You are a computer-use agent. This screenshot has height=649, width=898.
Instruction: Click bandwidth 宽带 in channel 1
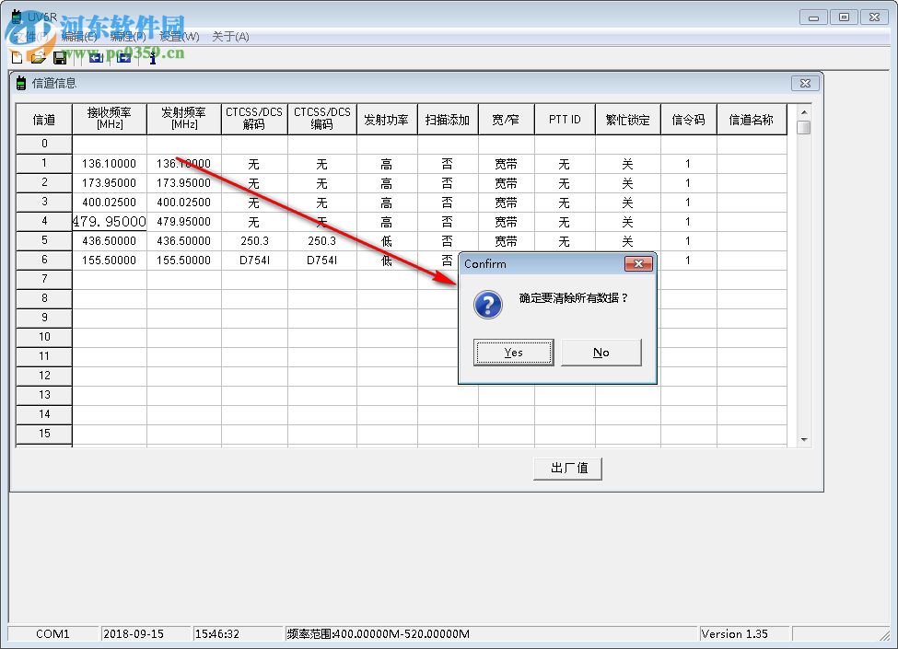(x=507, y=164)
